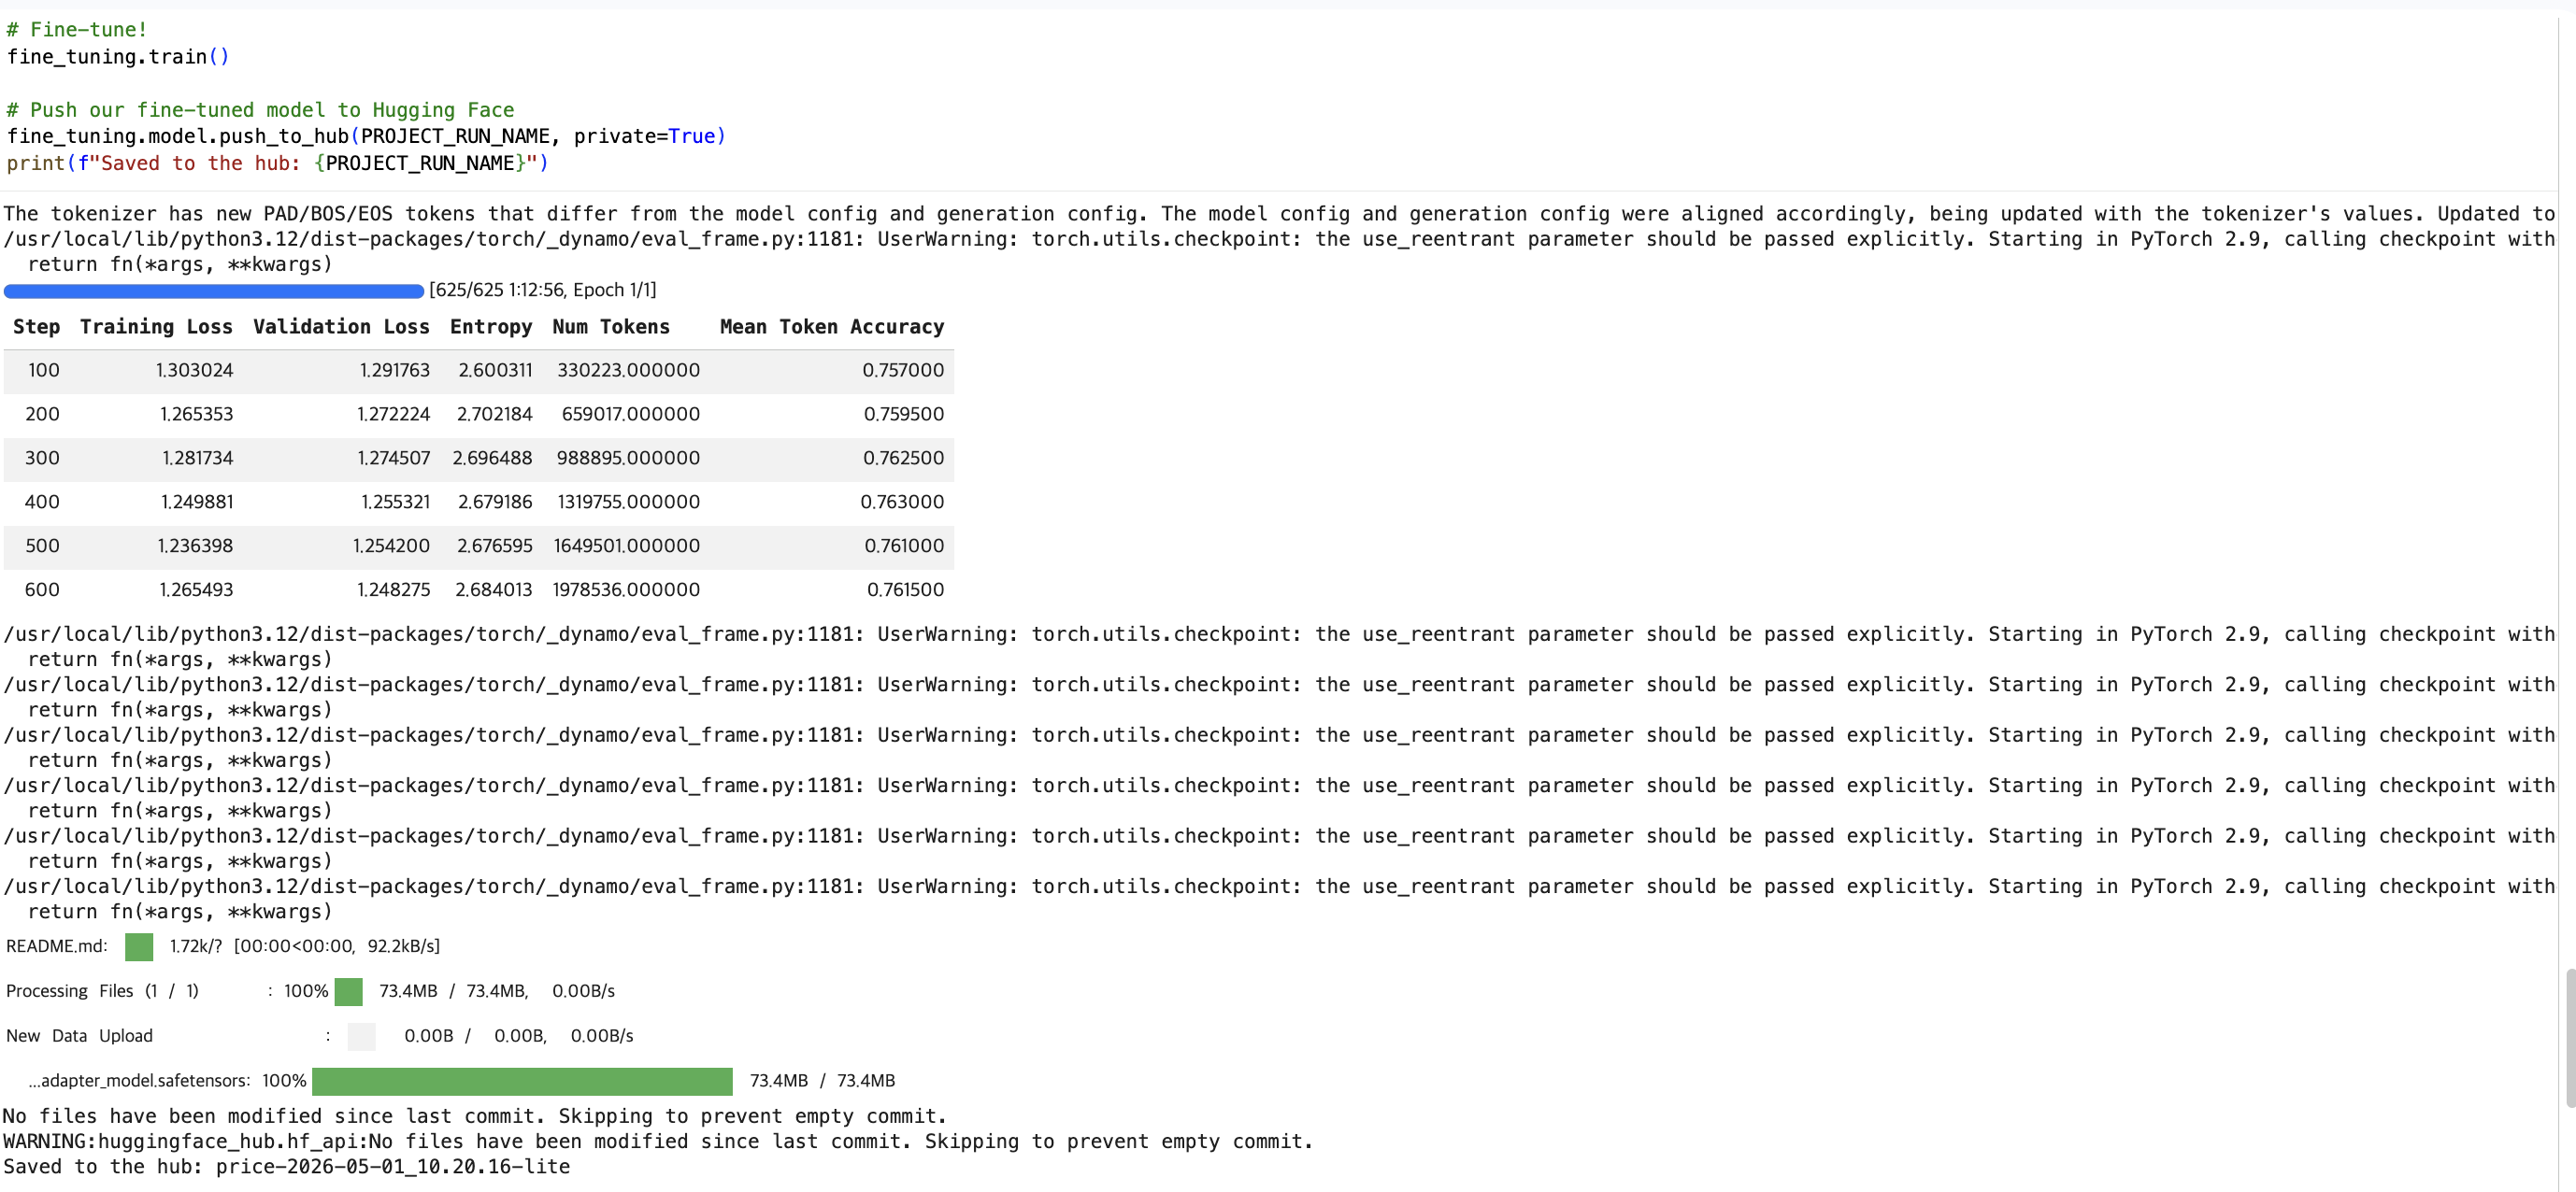
Task: Click the push_to_hub code line
Action: click(x=366, y=135)
